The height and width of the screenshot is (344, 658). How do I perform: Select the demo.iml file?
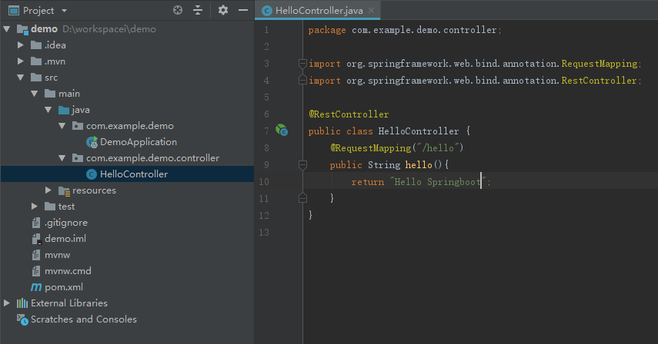click(x=65, y=239)
